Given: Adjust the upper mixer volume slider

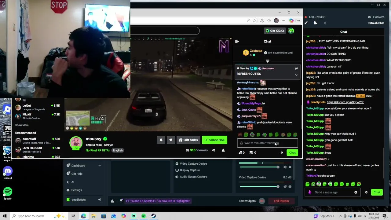Looking at the screenshot, I should (x=259, y=167).
